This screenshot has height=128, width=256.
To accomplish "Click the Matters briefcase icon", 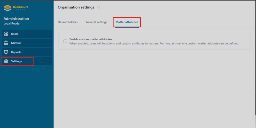I will coord(6,43).
